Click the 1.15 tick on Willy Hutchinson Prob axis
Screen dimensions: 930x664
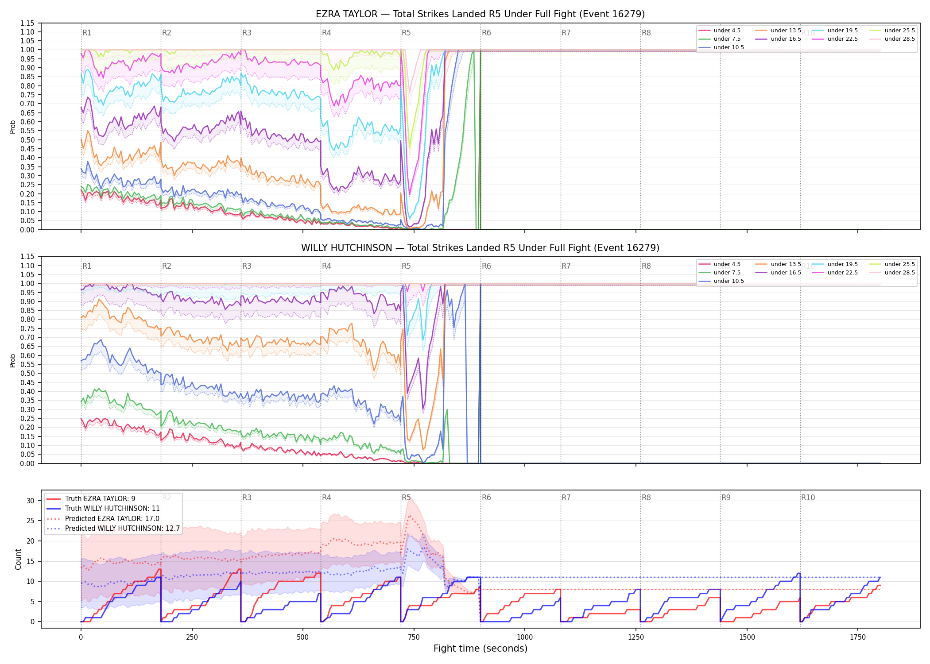[27, 257]
